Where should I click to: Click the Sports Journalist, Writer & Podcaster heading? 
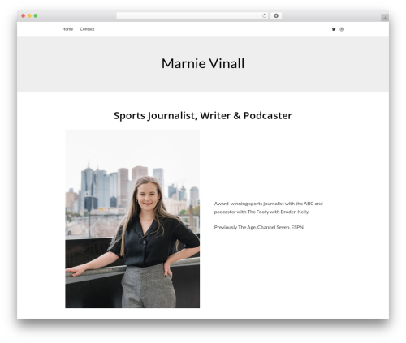pos(203,115)
